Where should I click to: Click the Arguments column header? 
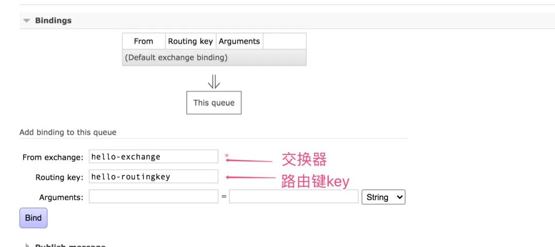[x=239, y=42]
